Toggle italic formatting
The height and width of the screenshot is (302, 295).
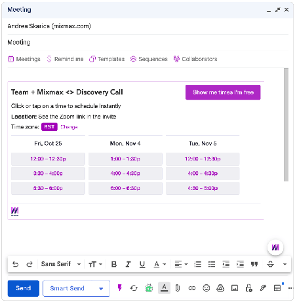point(128,264)
